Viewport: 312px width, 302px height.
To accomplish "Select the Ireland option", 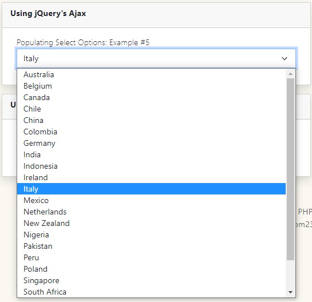I will pyautogui.click(x=152, y=177).
